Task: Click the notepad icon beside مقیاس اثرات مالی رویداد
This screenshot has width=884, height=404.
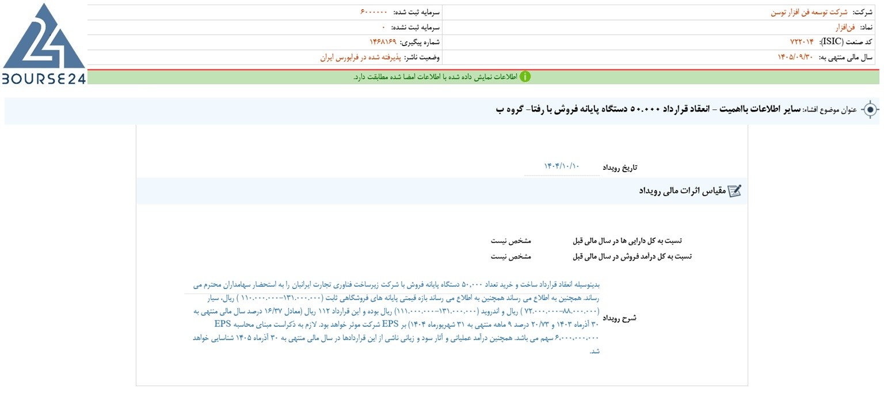Action: click(734, 191)
